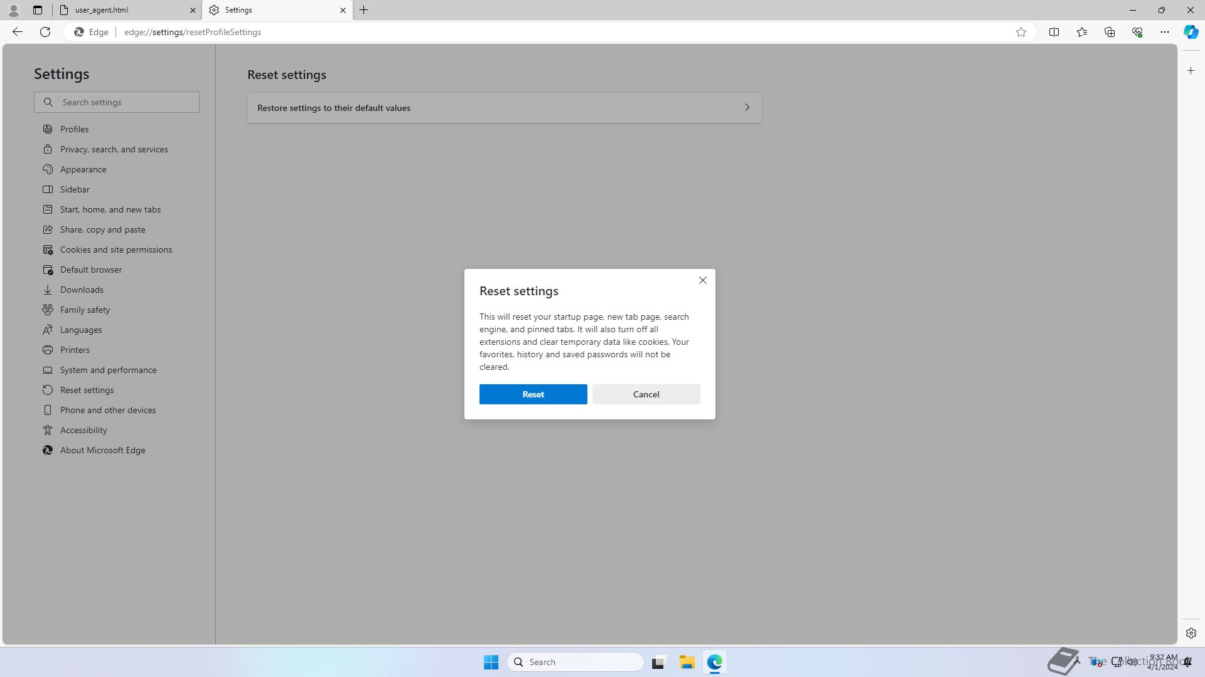Enable split screen view icon
This screenshot has width=1205, height=677.
click(x=1054, y=32)
